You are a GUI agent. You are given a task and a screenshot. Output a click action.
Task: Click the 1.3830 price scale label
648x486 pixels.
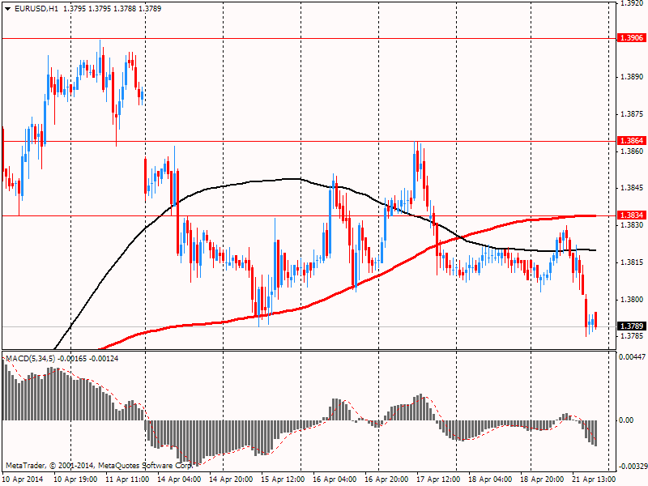tap(632, 225)
